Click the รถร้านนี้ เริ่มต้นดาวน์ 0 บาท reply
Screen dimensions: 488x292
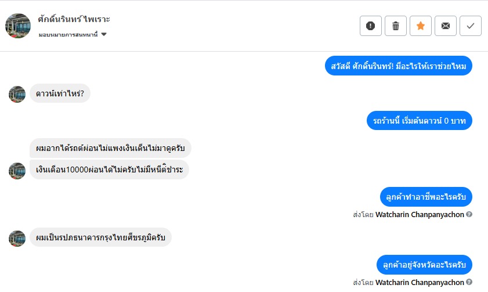pos(420,121)
